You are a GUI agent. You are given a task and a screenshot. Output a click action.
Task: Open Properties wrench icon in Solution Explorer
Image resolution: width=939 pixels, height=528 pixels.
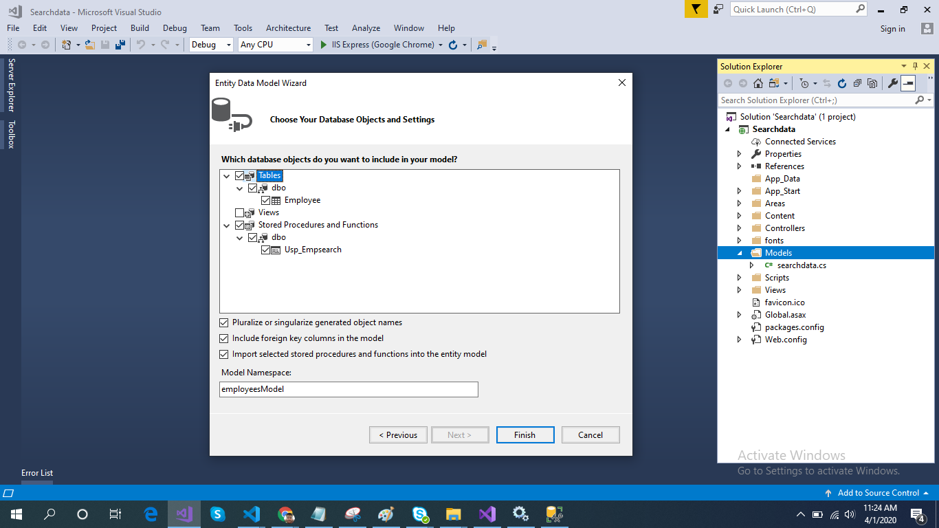click(x=893, y=83)
